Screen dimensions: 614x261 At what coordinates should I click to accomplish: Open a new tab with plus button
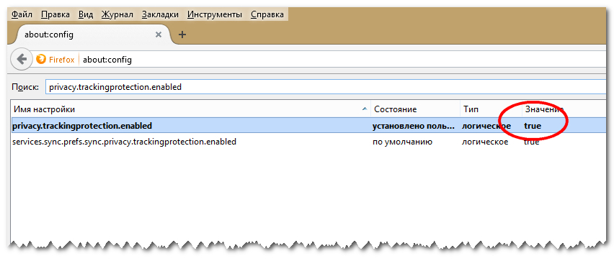coord(182,35)
